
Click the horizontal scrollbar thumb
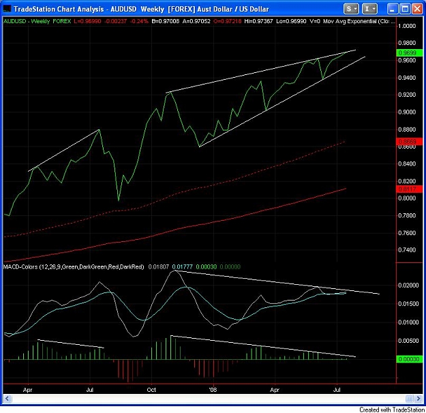tap(409, 399)
